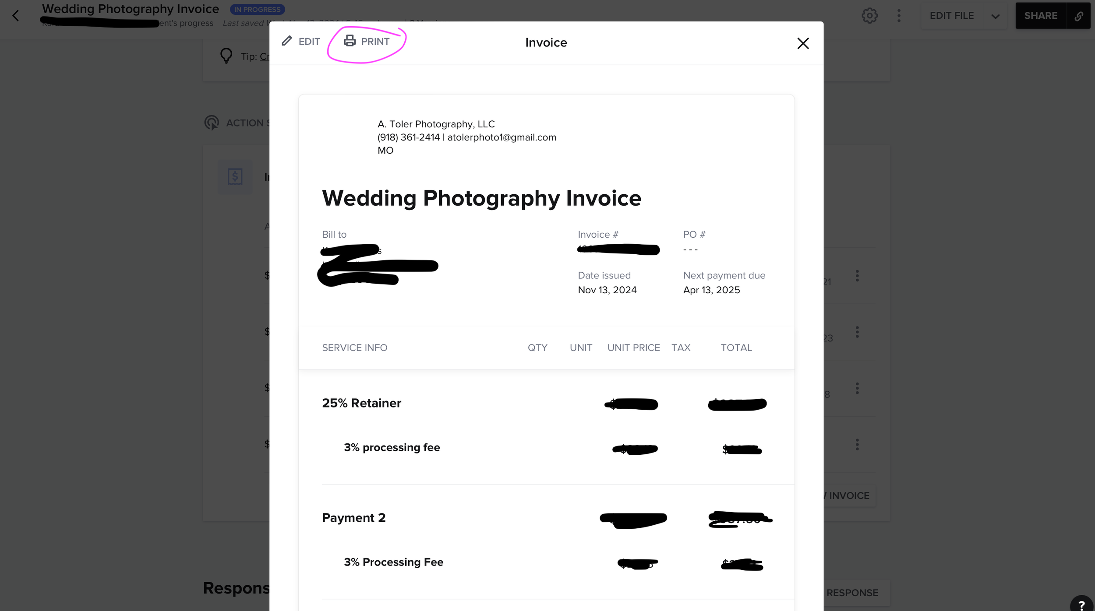
Task: Click the IN PROGRESS status badge
Action: (258, 9)
